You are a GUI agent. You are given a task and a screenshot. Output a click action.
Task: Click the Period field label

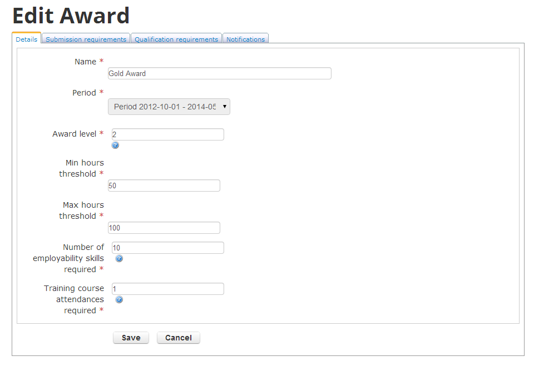pyautogui.click(x=84, y=93)
